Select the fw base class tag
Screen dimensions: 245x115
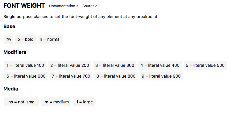9,39
